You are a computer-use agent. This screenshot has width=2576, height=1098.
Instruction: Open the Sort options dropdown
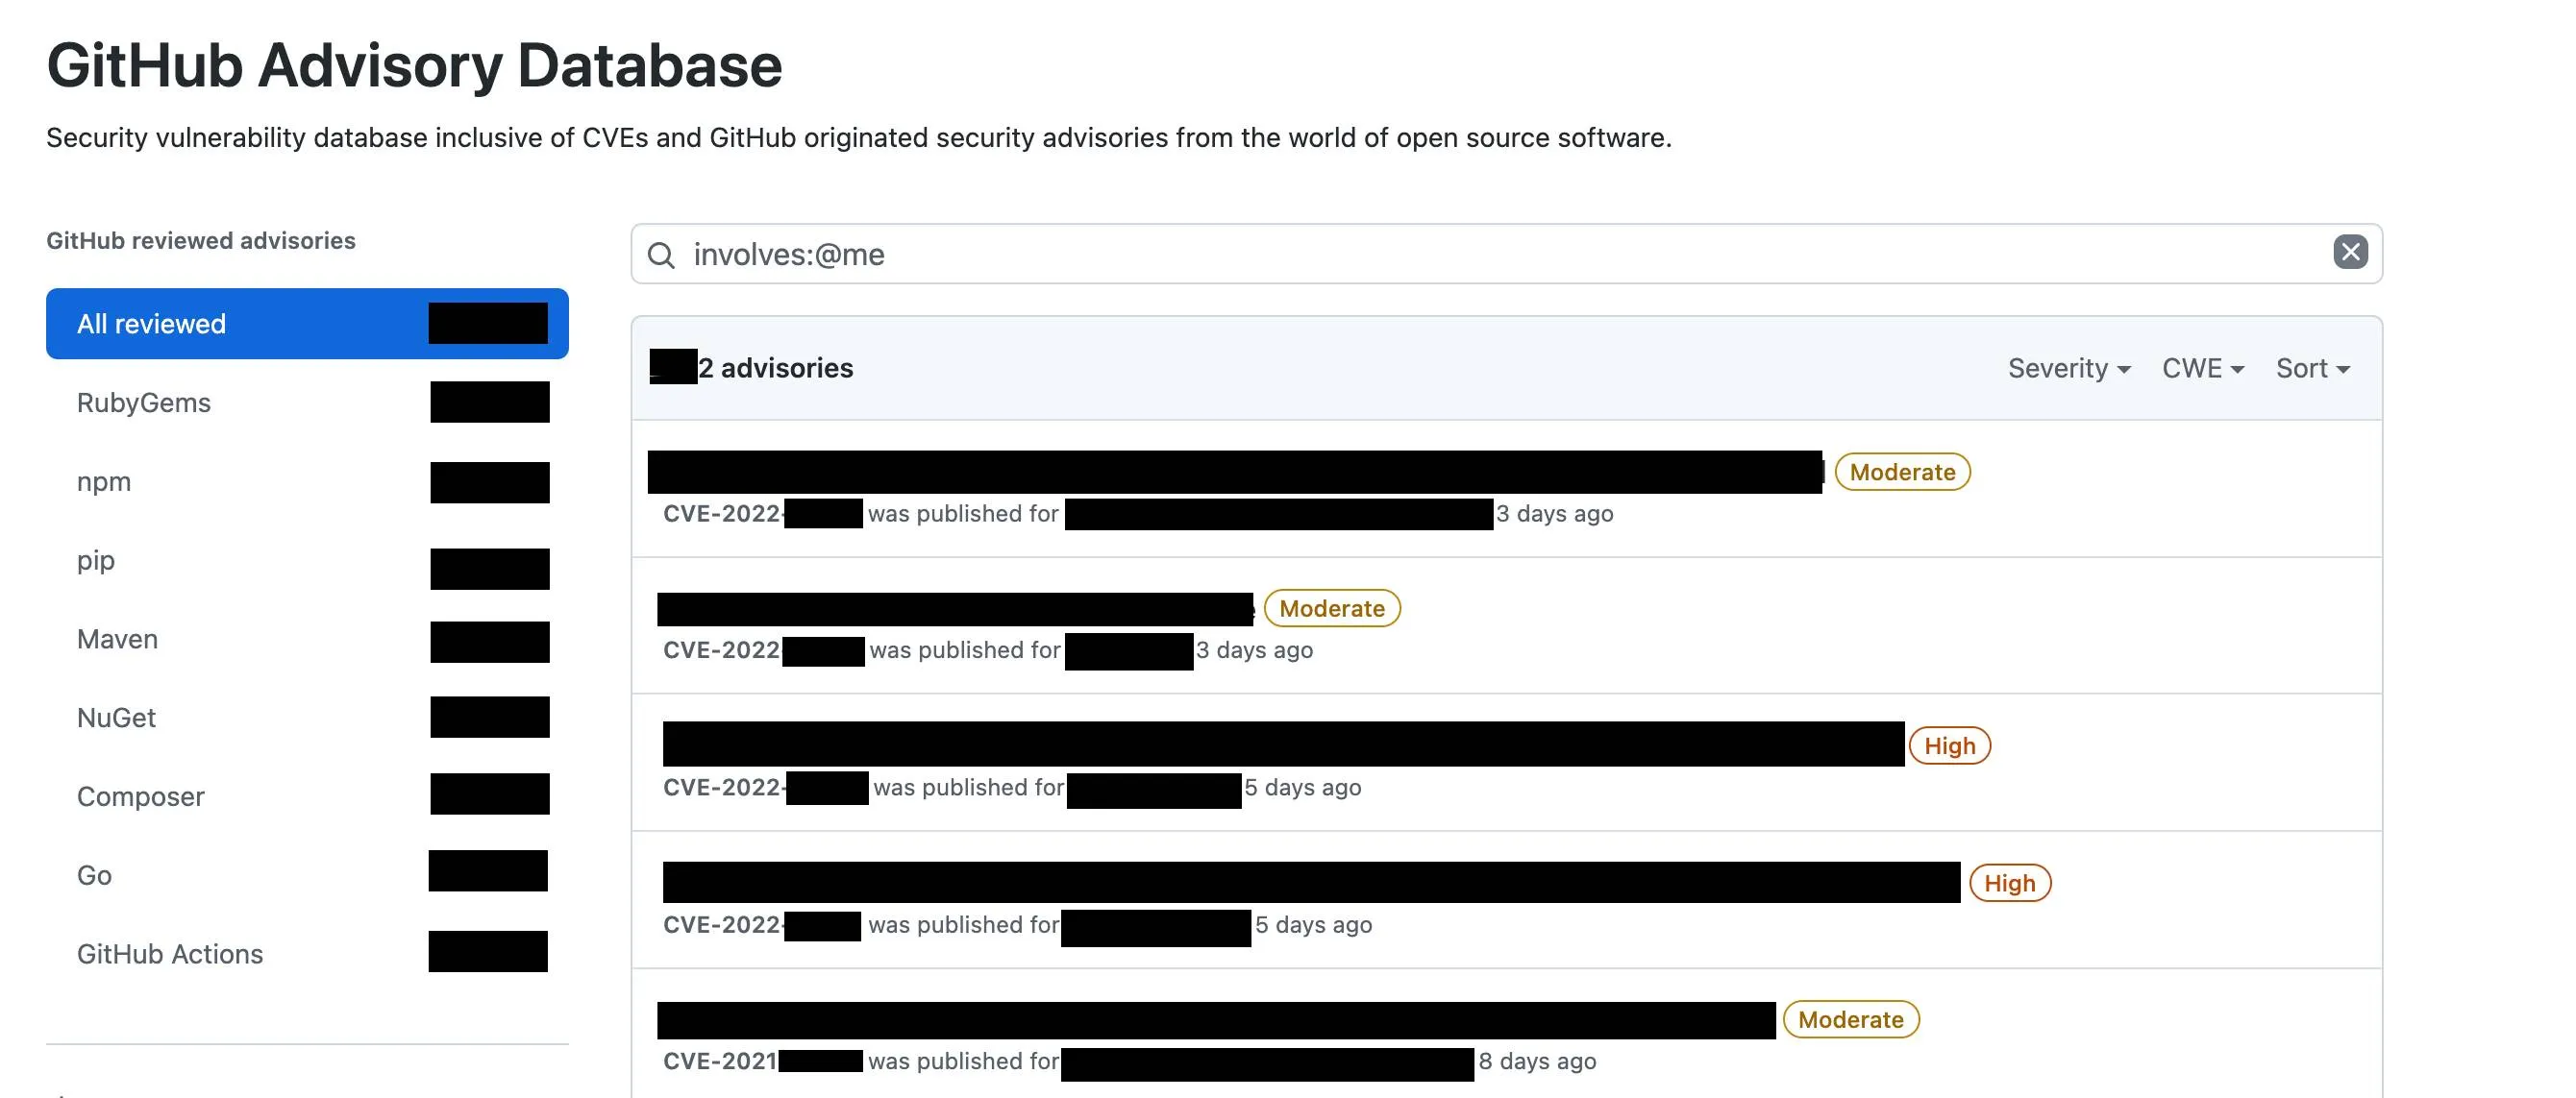click(x=2311, y=368)
